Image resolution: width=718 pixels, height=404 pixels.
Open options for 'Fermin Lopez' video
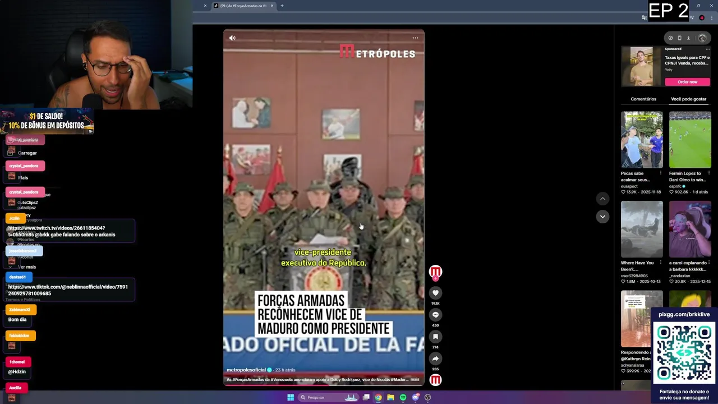tap(709, 173)
